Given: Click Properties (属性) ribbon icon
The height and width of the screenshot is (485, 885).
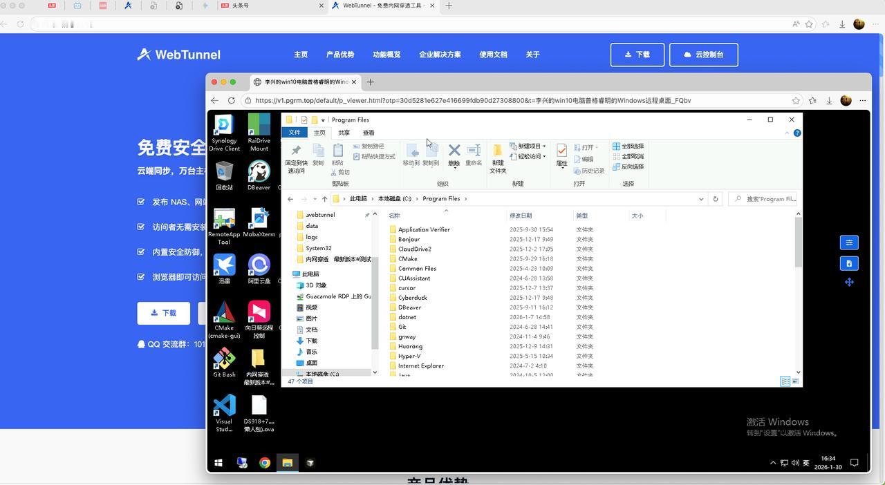Looking at the screenshot, I should pos(561,155).
